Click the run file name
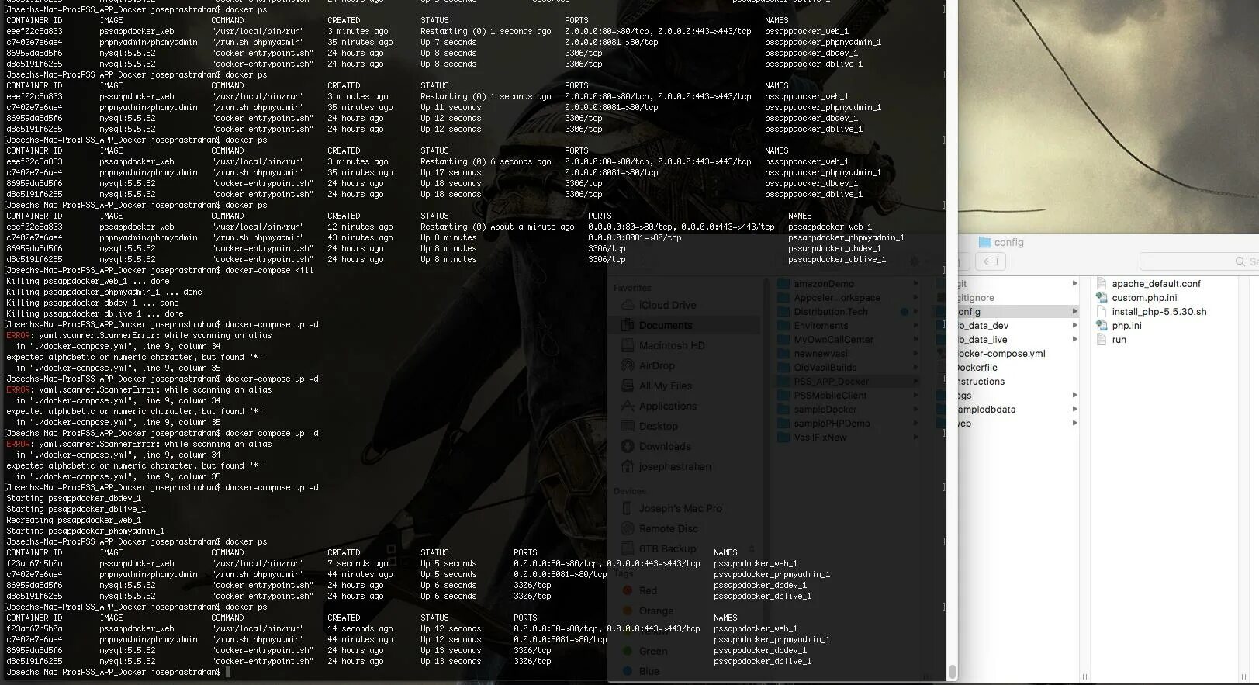Viewport: 1259px width, 685px height. (1119, 340)
